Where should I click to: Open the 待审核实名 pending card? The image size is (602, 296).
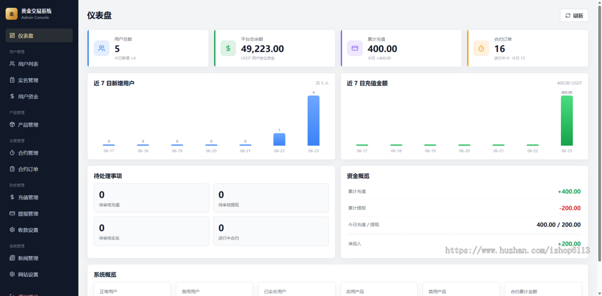[152, 231]
